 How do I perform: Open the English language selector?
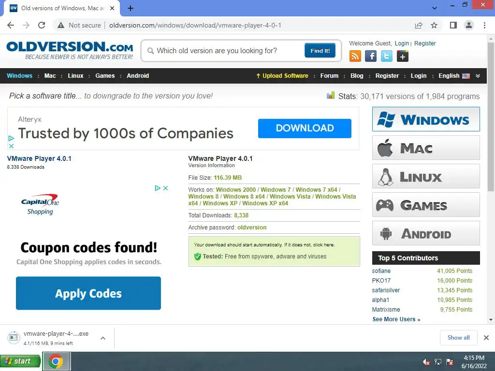coord(454,76)
